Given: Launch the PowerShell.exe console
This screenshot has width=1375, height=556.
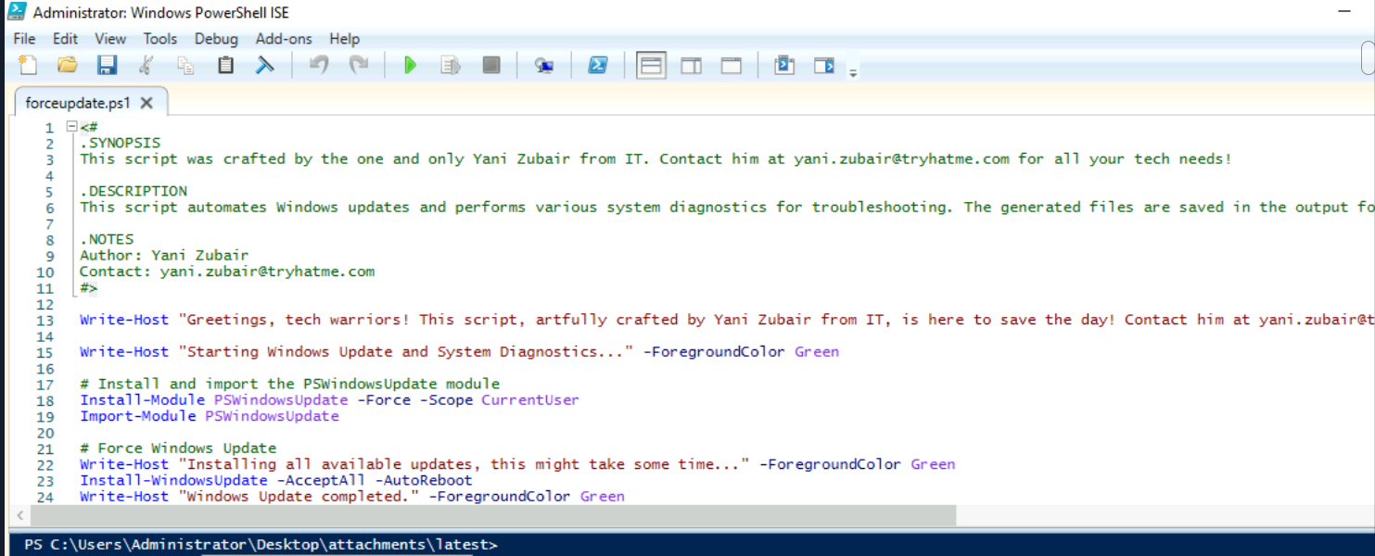Looking at the screenshot, I should [598, 65].
